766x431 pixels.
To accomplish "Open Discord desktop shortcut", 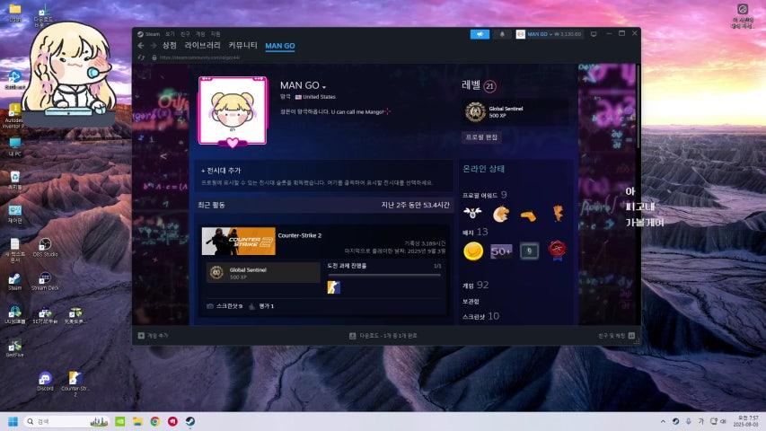I will click(45, 382).
